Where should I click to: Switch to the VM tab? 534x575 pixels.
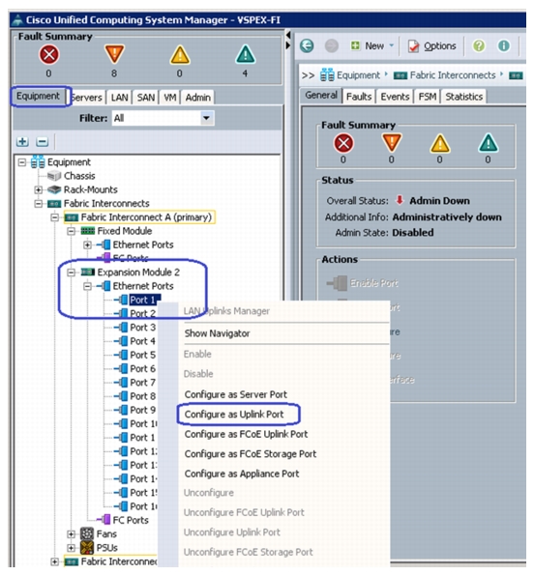point(169,98)
